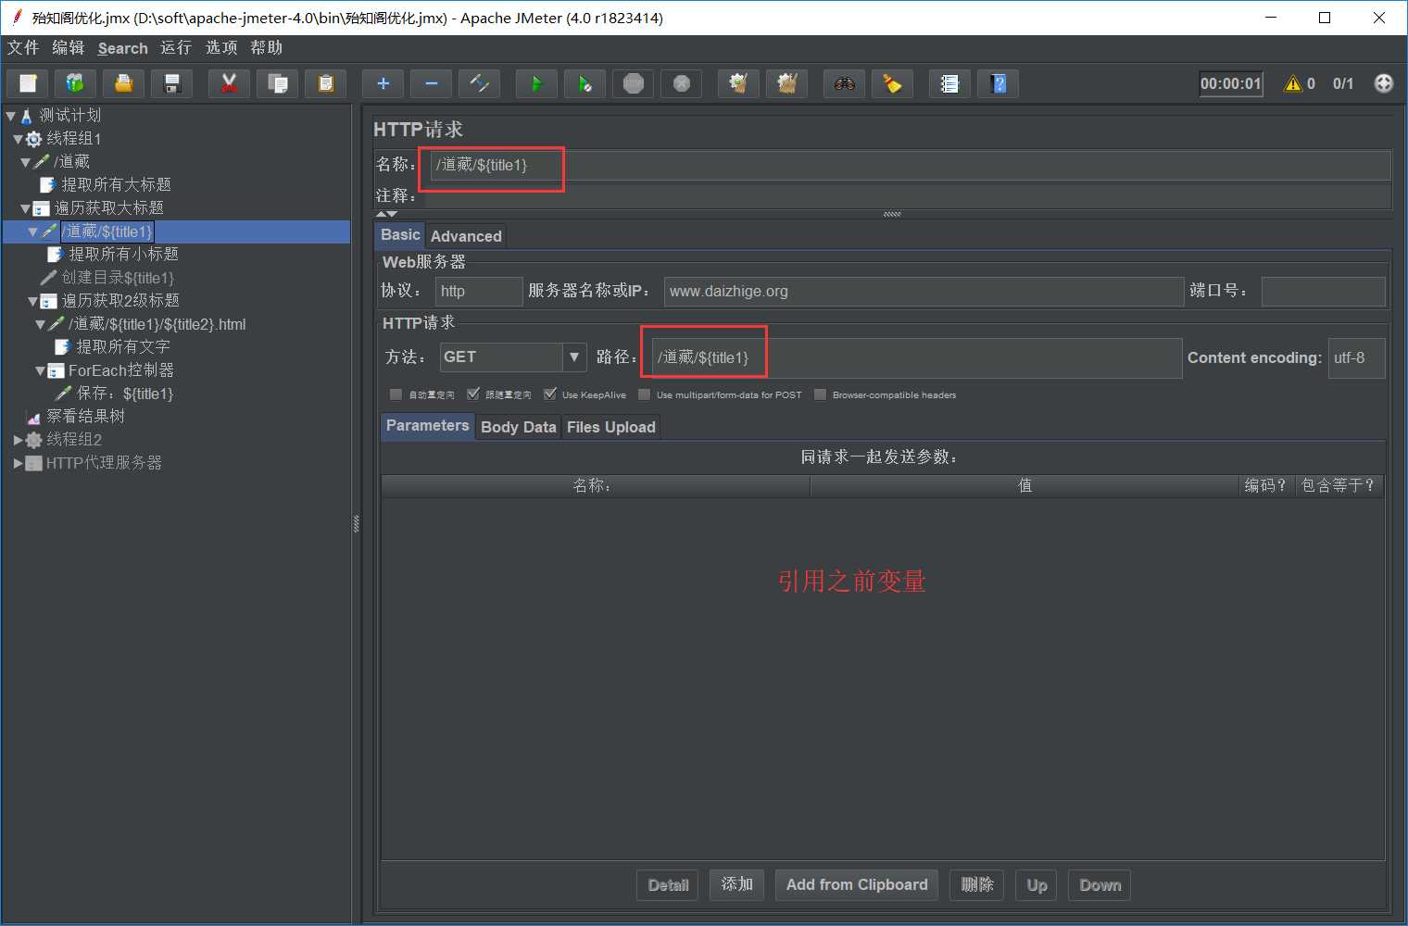1408x926 pixels.
Task: Collapse the 遍历获取2级标题 node arrow
Action: (33, 301)
